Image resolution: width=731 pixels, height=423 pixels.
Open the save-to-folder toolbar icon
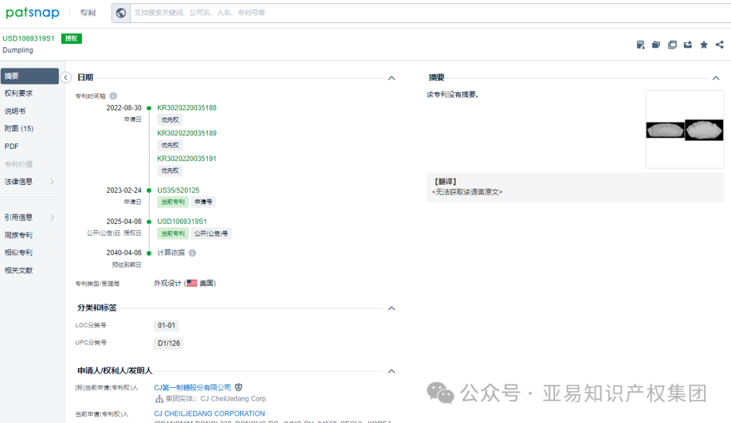point(656,45)
